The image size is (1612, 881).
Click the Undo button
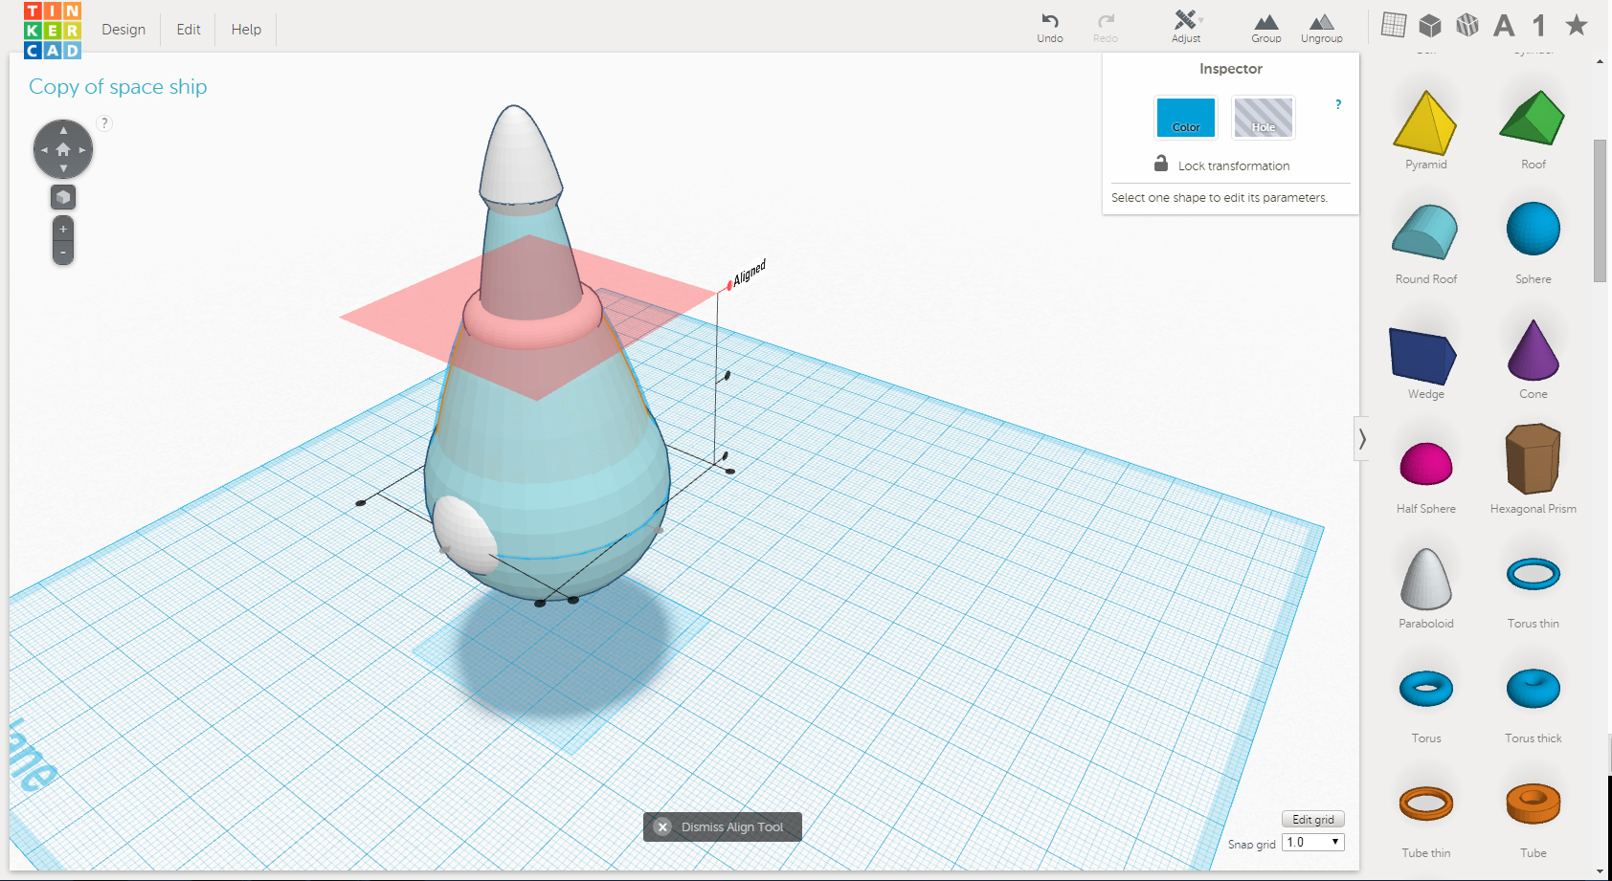(x=1050, y=27)
